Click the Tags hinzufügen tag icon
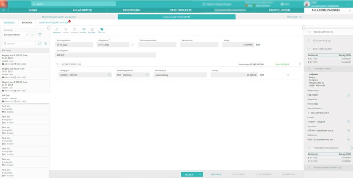This screenshot has width=353, height=179. click(102, 30)
